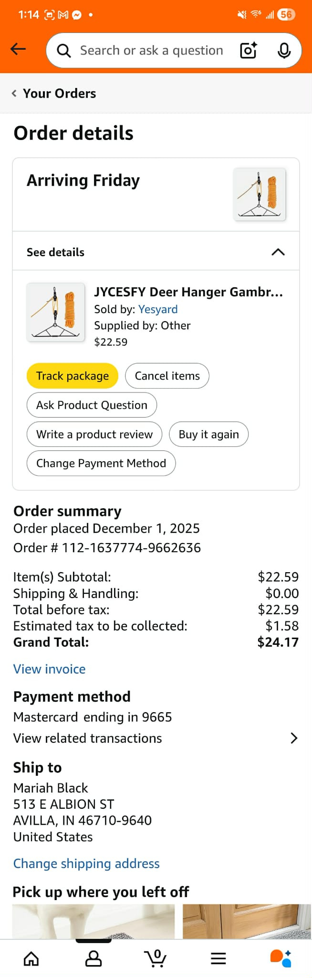Tap the microphone voice search icon
Viewport: 312px width, 978px height.
284,50
